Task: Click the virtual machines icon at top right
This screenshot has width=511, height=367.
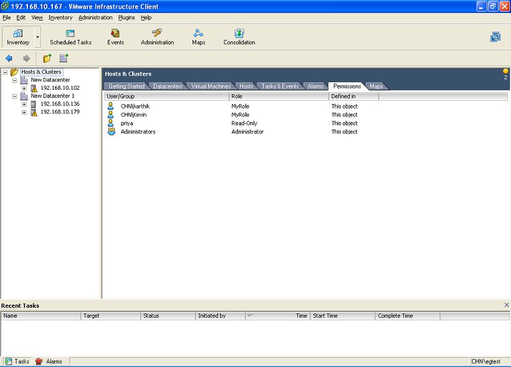Action: tap(495, 37)
